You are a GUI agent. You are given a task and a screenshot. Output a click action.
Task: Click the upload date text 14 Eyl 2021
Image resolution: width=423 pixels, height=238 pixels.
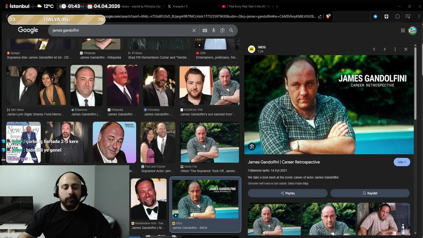click(267, 171)
